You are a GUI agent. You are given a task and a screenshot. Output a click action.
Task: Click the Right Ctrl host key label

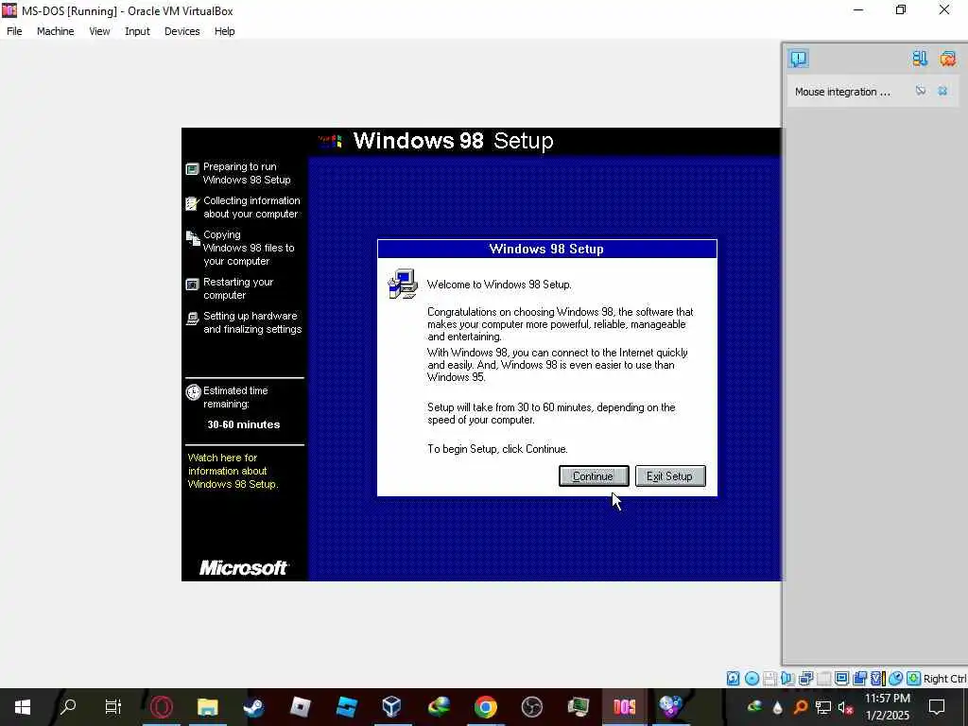click(944, 679)
